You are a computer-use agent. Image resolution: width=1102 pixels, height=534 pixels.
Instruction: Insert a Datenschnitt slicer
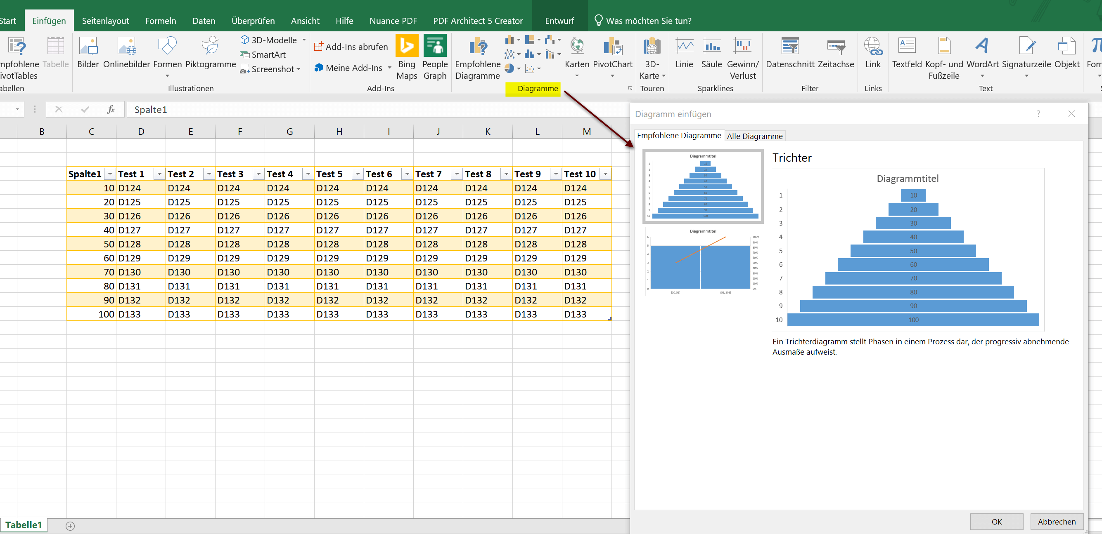(x=790, y=53)
